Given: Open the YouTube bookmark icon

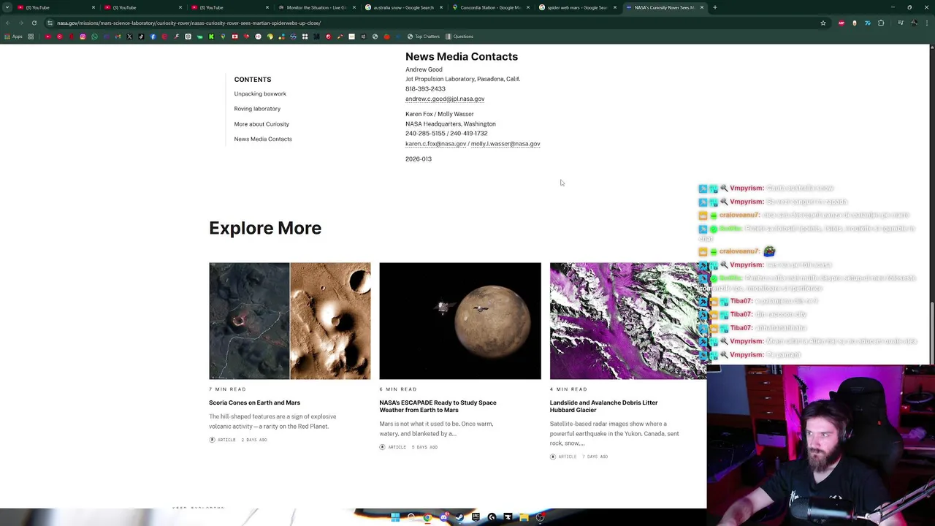Looking at the screenshot, I should [47, 37].
